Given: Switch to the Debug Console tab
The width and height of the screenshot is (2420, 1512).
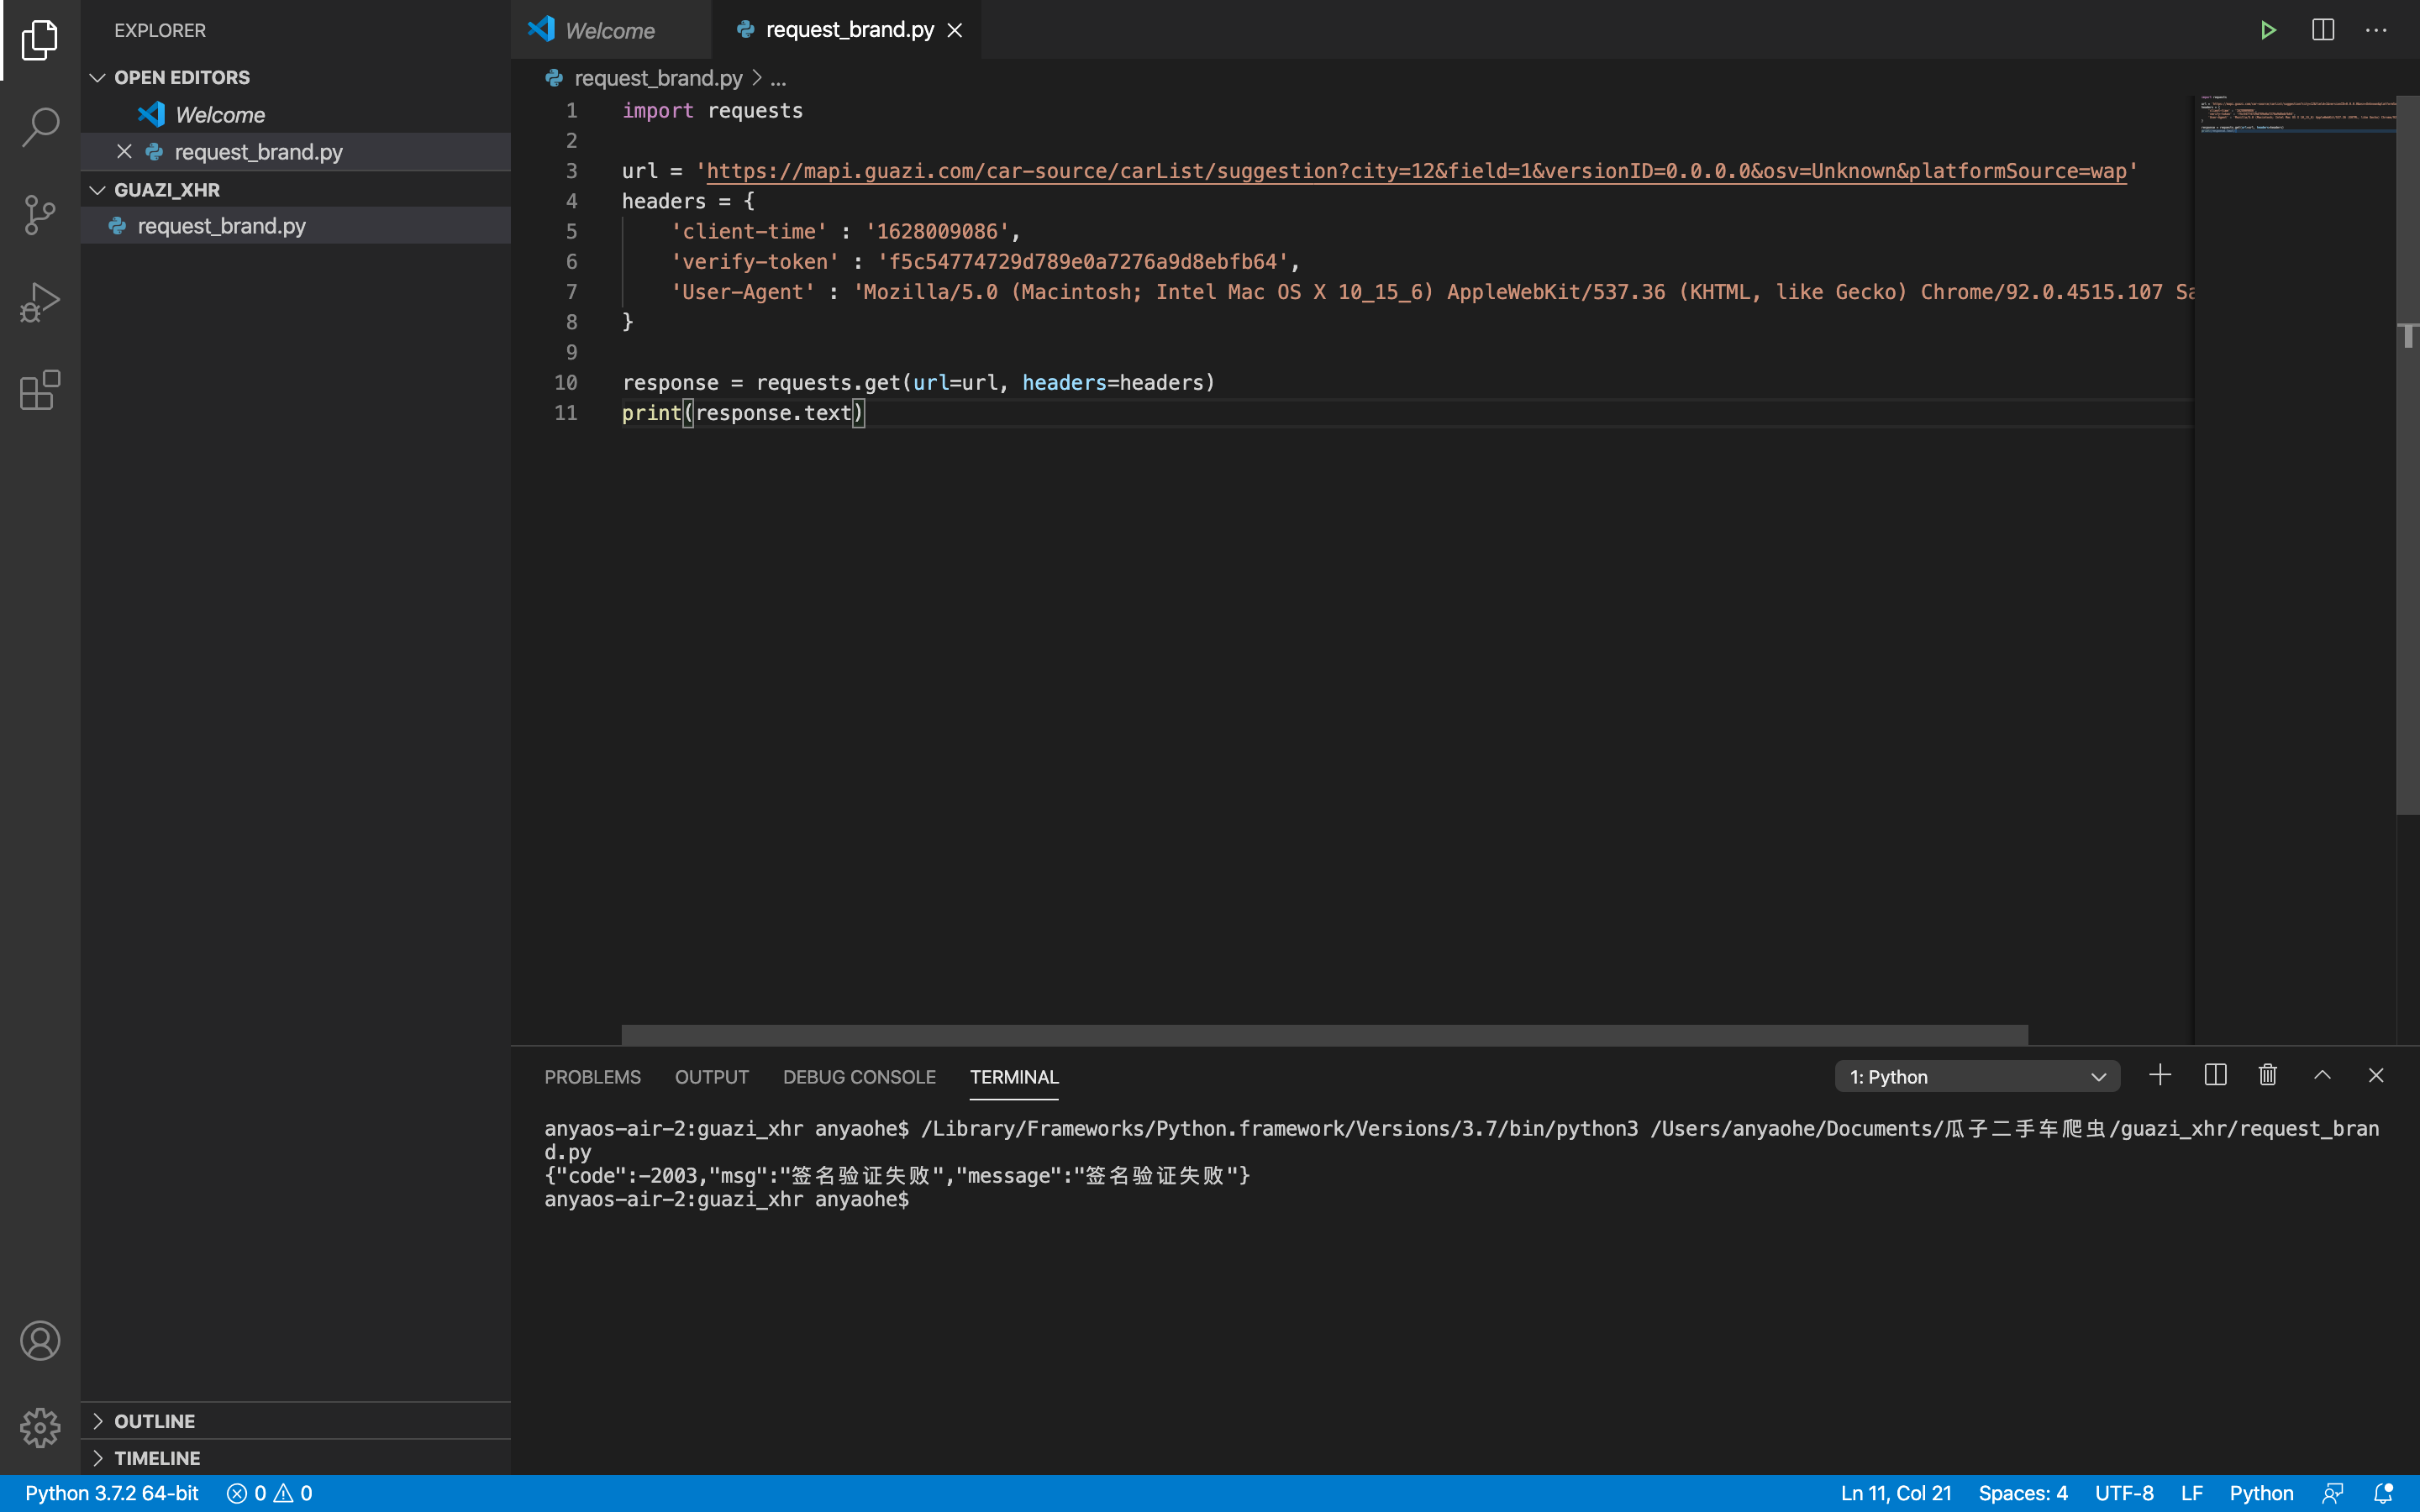Looking at the screenshot, I should 859,1077.
